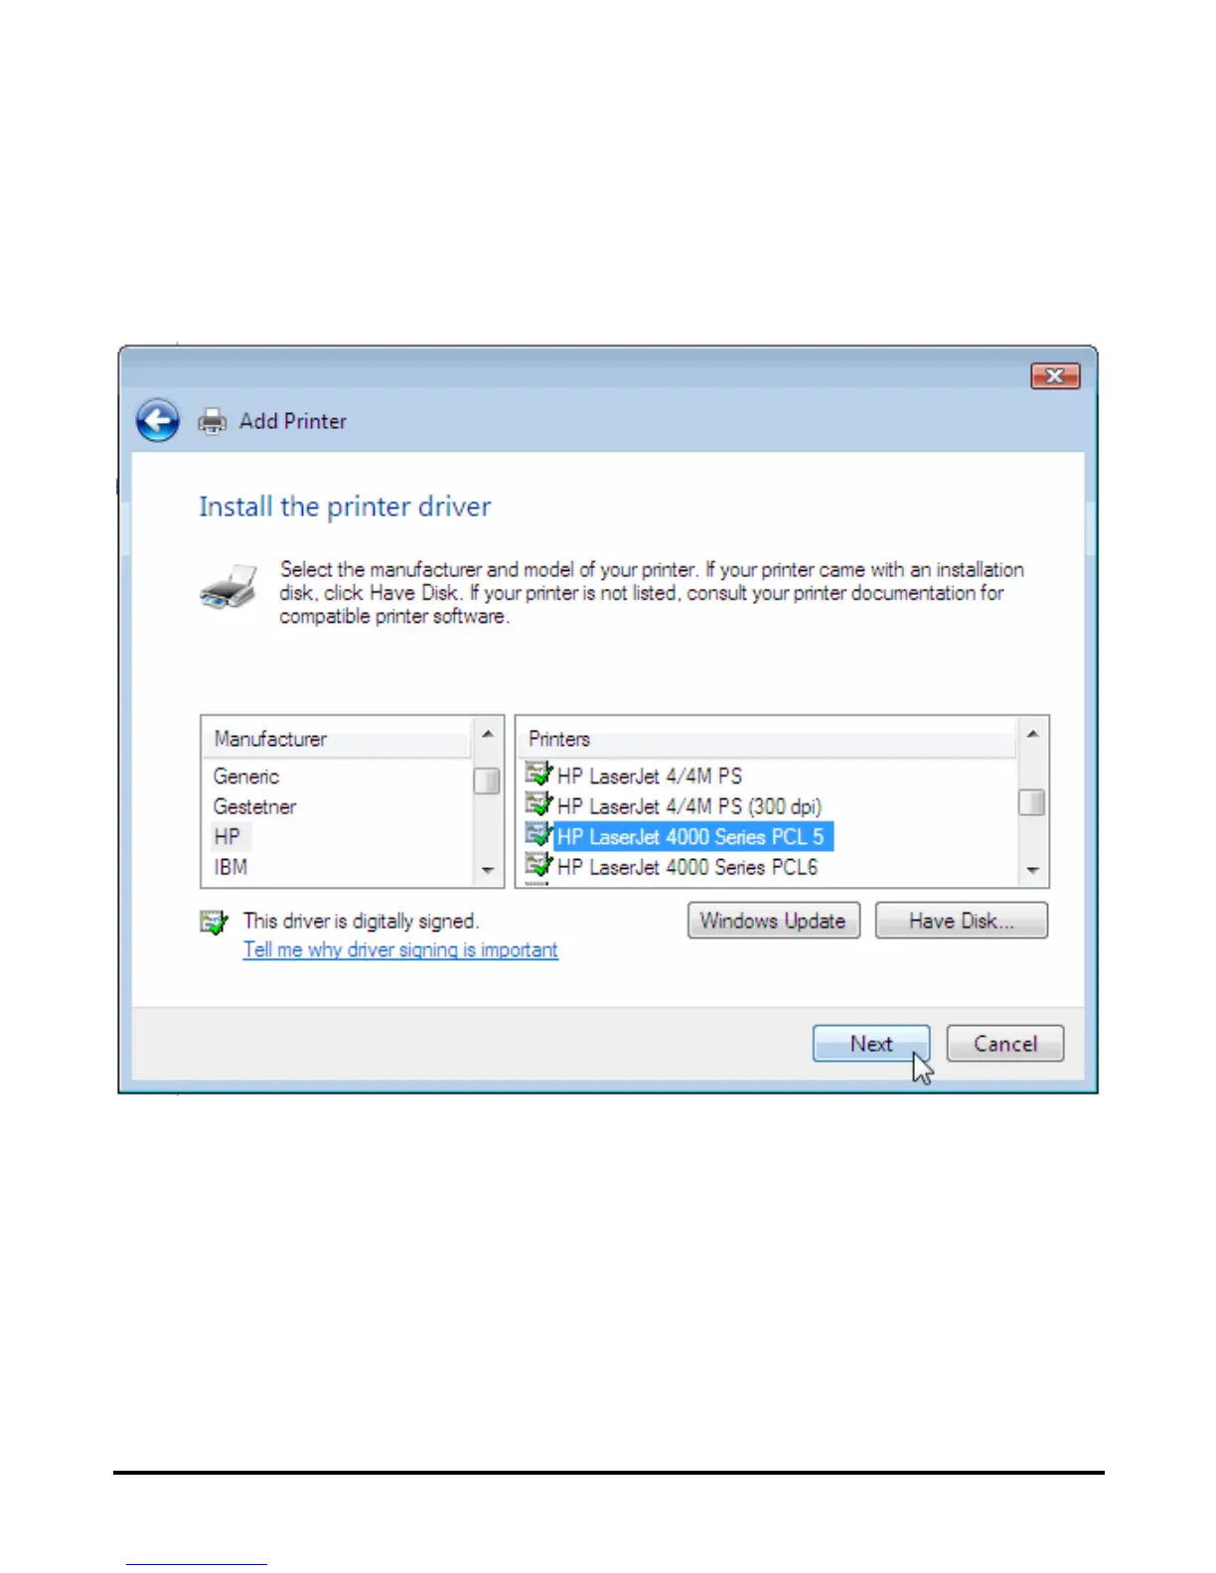Click Manufacturer list down arrow

pos(488,870)
